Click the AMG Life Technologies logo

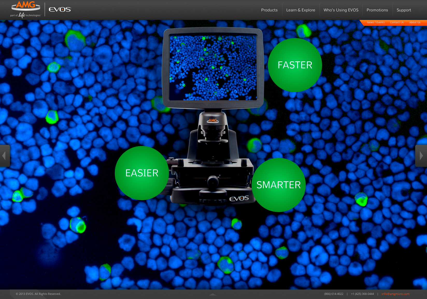[26, 10]
